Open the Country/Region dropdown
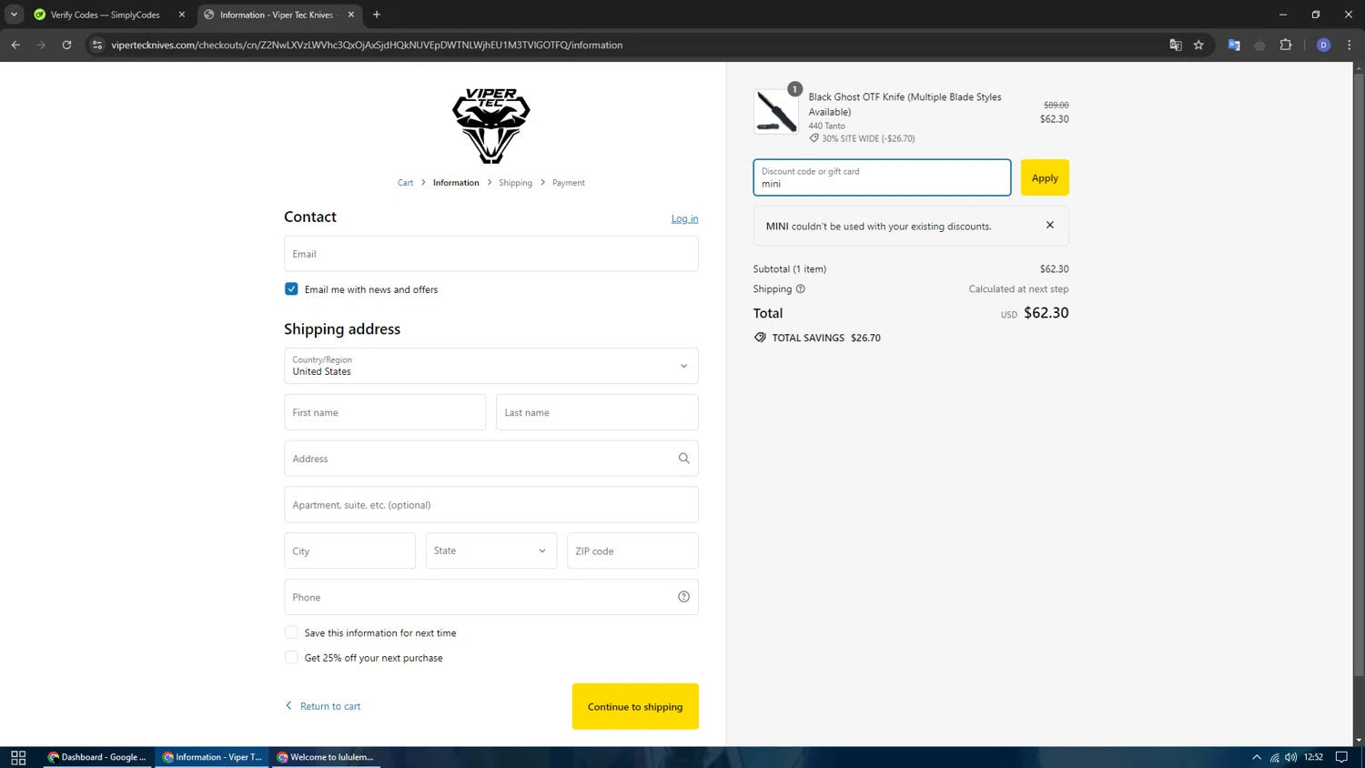The height and width of the screenshot is (768, 1365). (491, 366)
